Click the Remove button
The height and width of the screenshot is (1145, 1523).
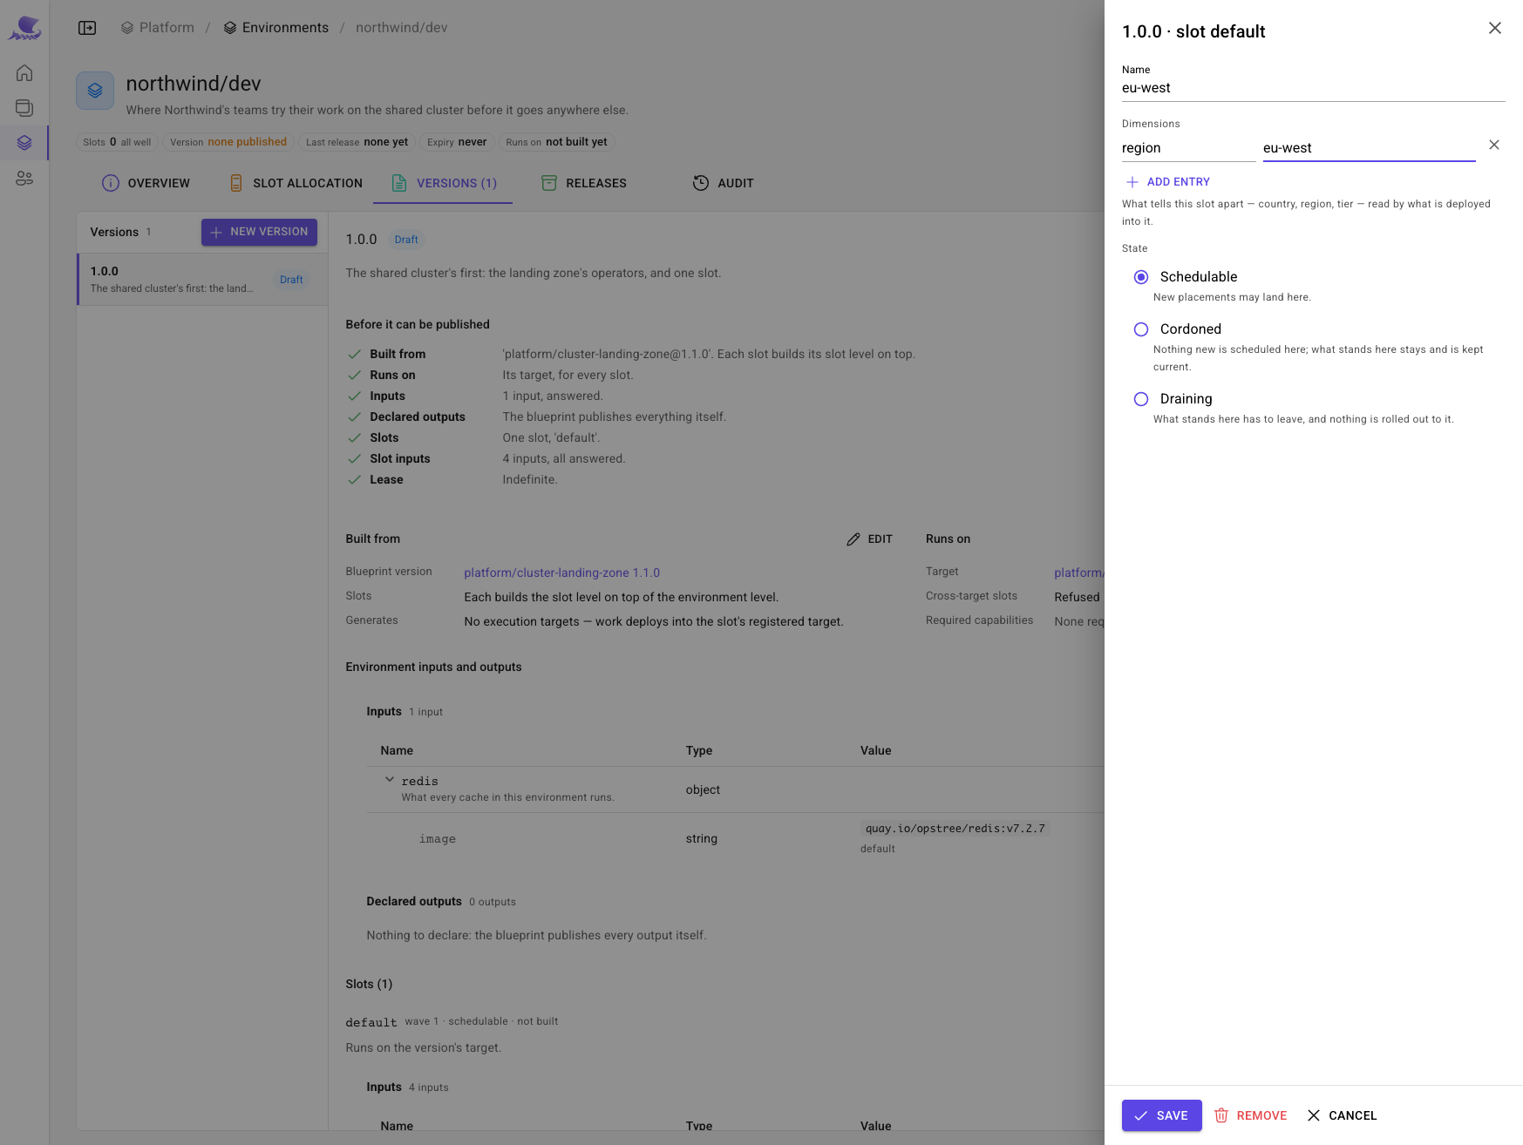(1251, 1115)
